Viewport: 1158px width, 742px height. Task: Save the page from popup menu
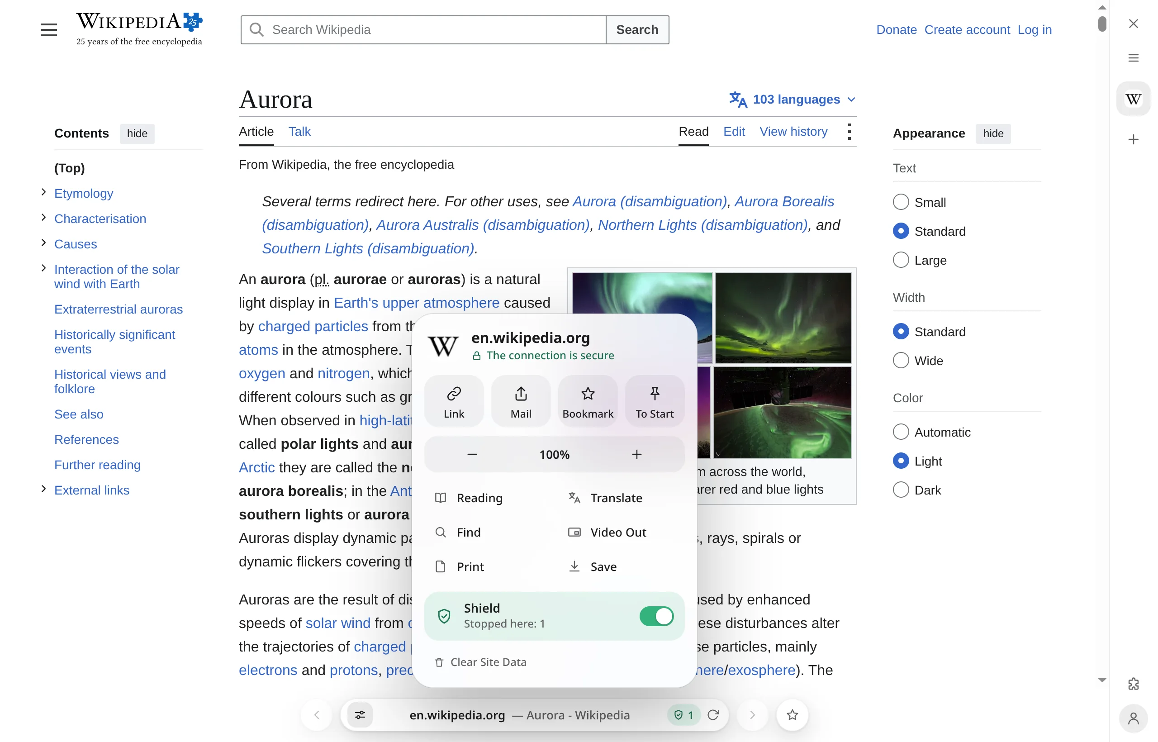click(x=593, y=566)
